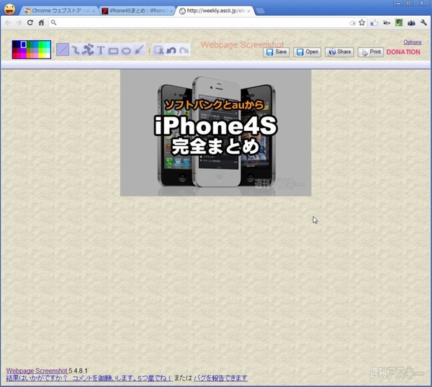432x387 pixels.
Task: Redo the last undone action
Action: click(184, 50)
